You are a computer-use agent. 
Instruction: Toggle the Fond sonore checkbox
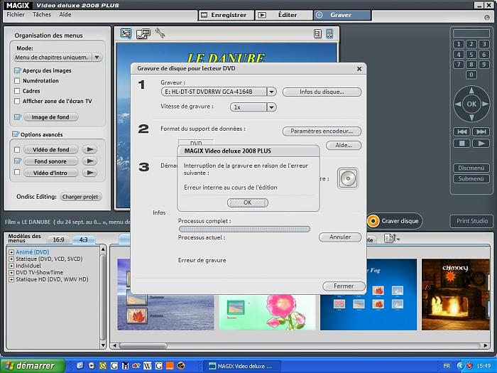point(18,161)
